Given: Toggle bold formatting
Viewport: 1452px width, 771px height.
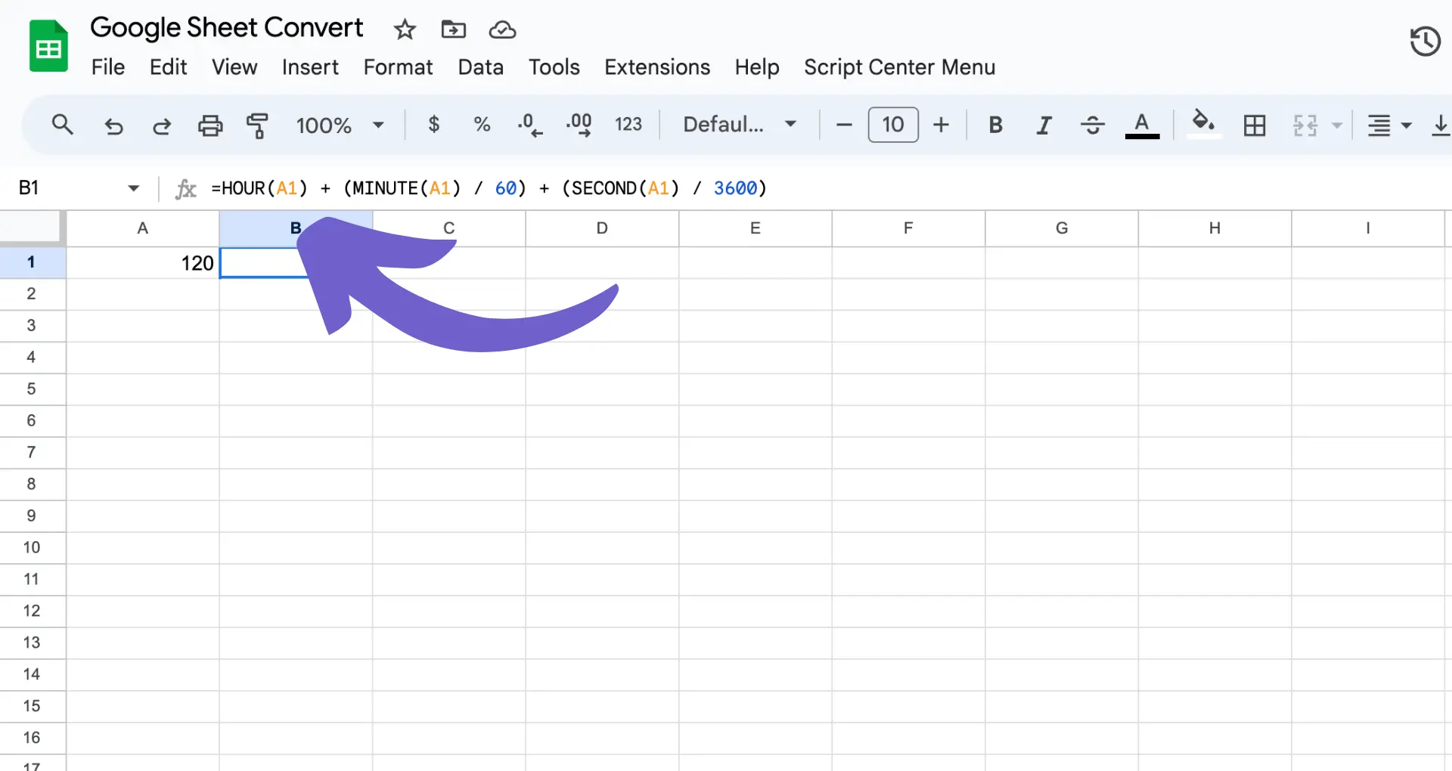Looking at the screenshot, I should coord(995,125).
